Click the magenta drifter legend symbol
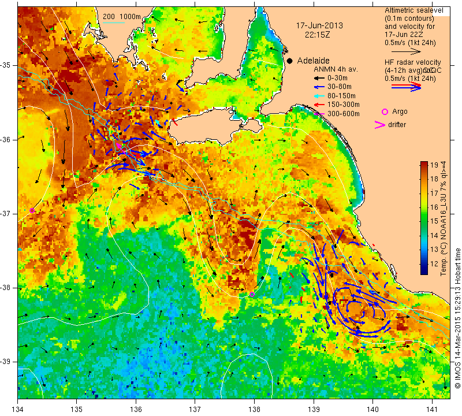This screenshot has width=462, height=416. point(380,125)
